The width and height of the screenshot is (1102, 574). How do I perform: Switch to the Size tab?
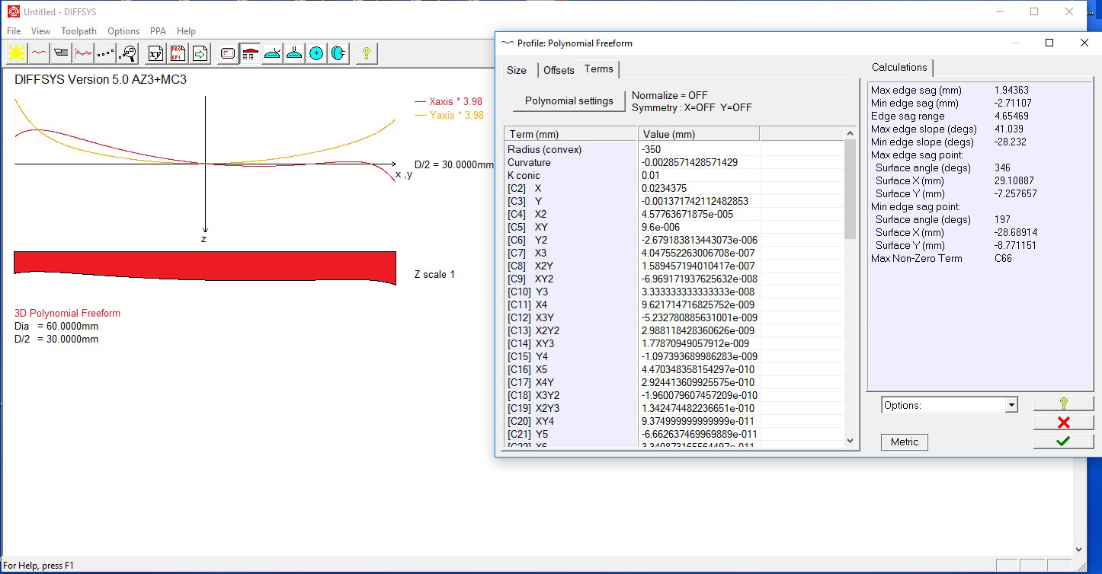517,70
